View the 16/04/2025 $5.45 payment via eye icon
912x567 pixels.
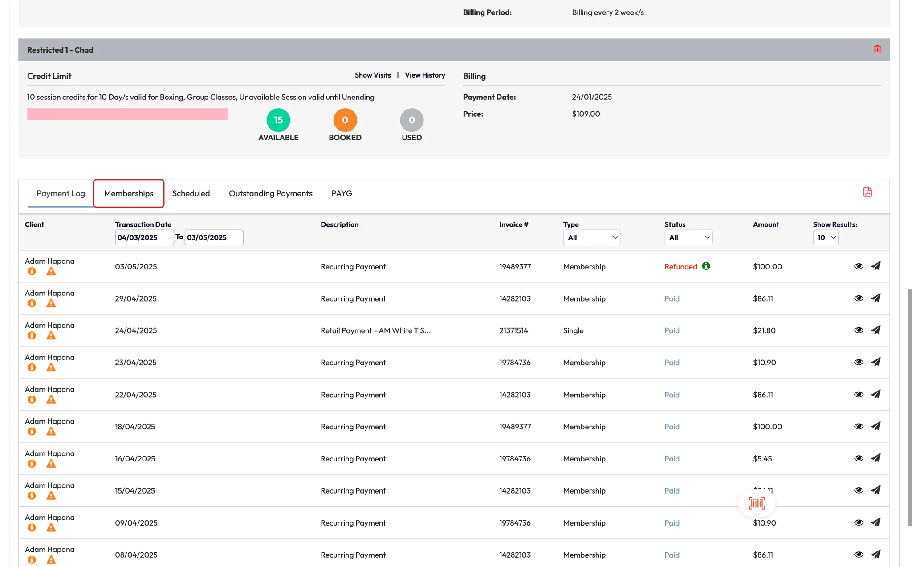(x=859, y=458)
